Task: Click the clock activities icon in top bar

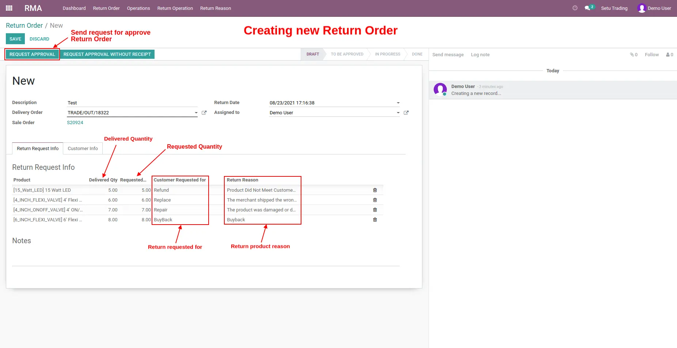Action: coord(575,8)
